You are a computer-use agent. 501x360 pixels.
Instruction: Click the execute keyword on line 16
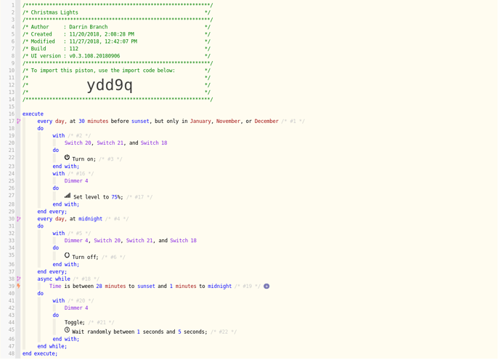33,114
